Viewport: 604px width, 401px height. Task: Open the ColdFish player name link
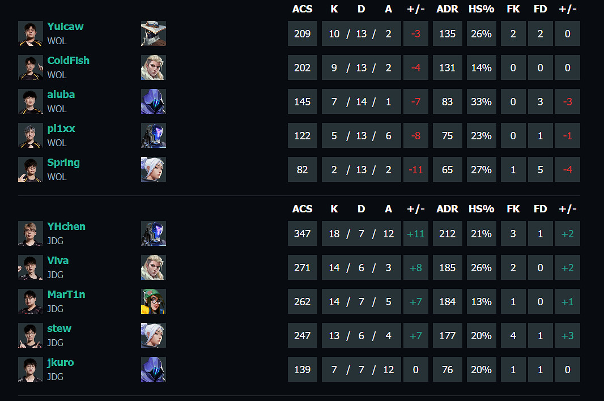click(68, 61)
